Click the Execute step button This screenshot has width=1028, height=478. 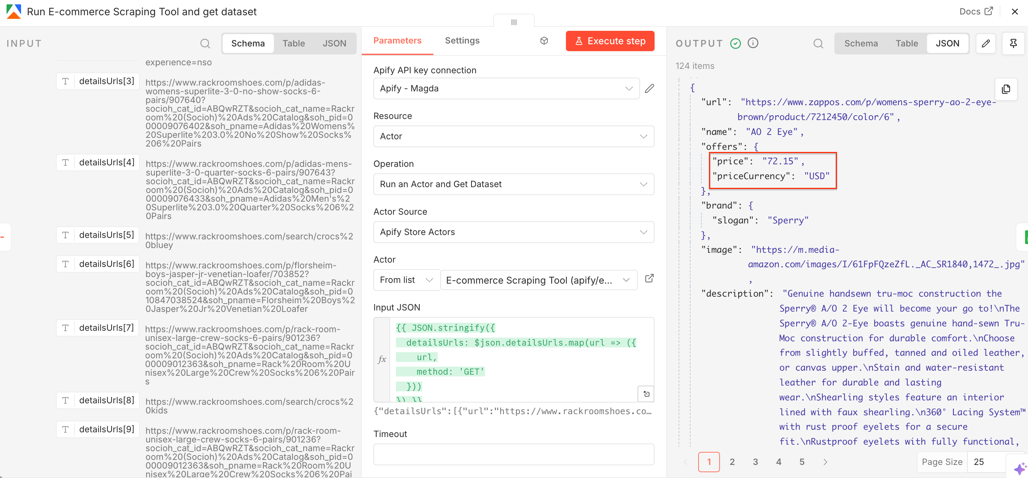coord(610,41)
